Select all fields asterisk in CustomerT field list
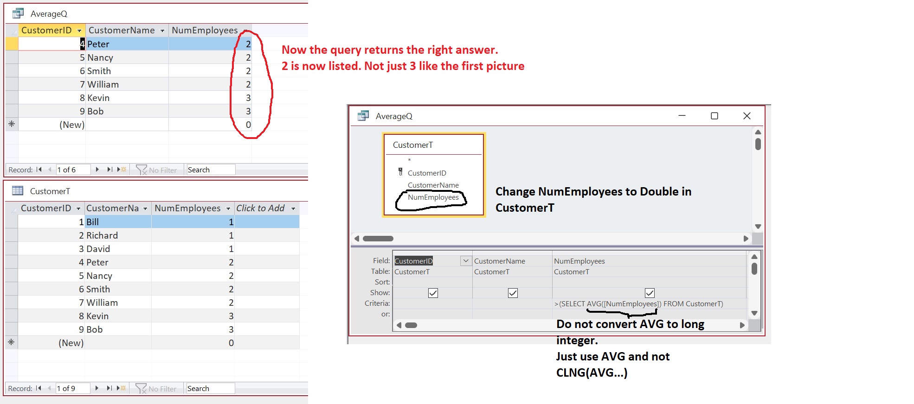Screen dimensions: 914x404 tap(409, 160)
